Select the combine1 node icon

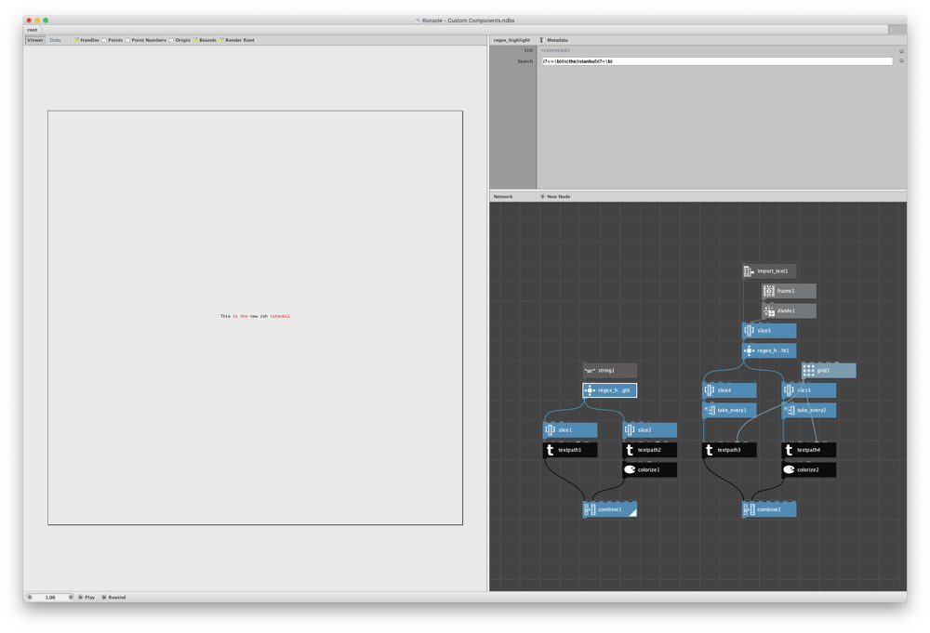point(590,509)
